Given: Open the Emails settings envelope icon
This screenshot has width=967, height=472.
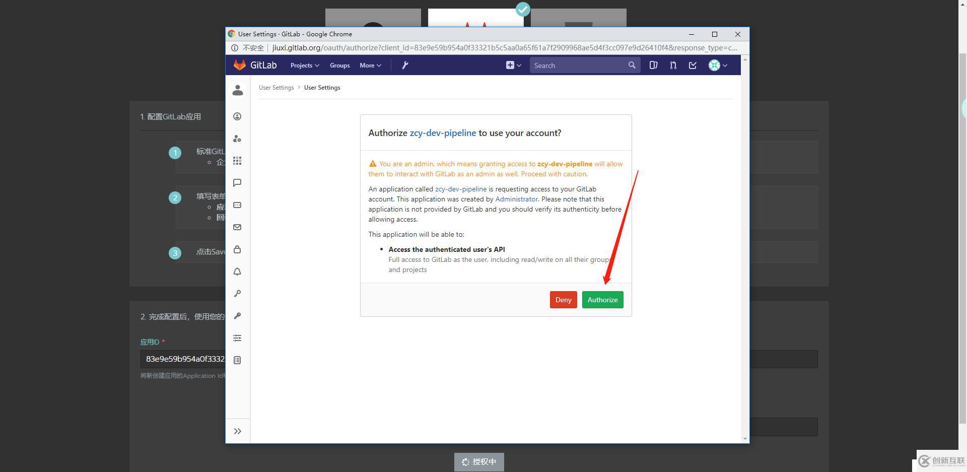Looking at the screenshot, I should point(237,227).
